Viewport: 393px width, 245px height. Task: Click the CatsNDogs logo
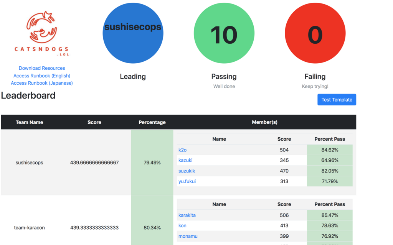click(x=41, y=33)
